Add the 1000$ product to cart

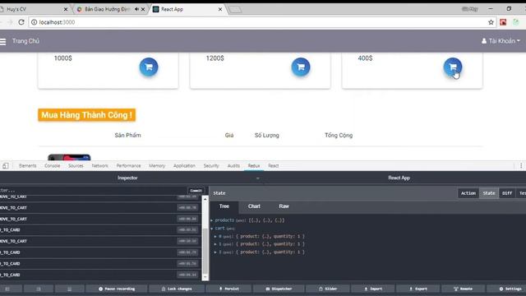point(149,67)
